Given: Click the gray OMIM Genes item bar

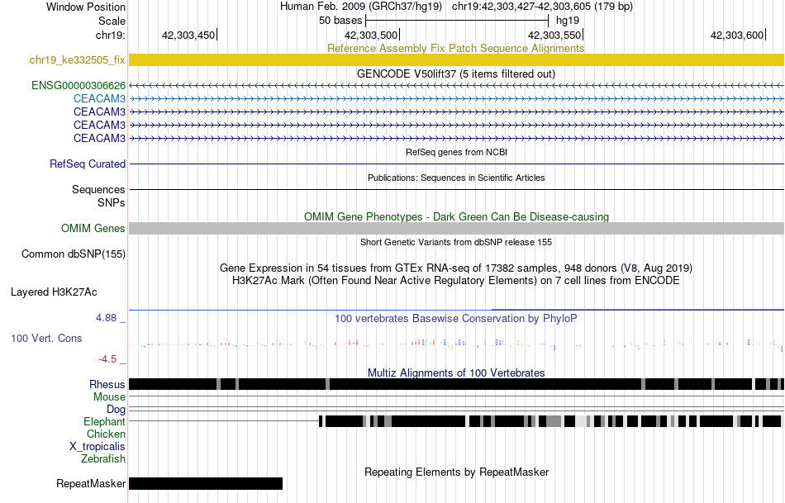Looking at the screenshot, I should coord(456,228).
